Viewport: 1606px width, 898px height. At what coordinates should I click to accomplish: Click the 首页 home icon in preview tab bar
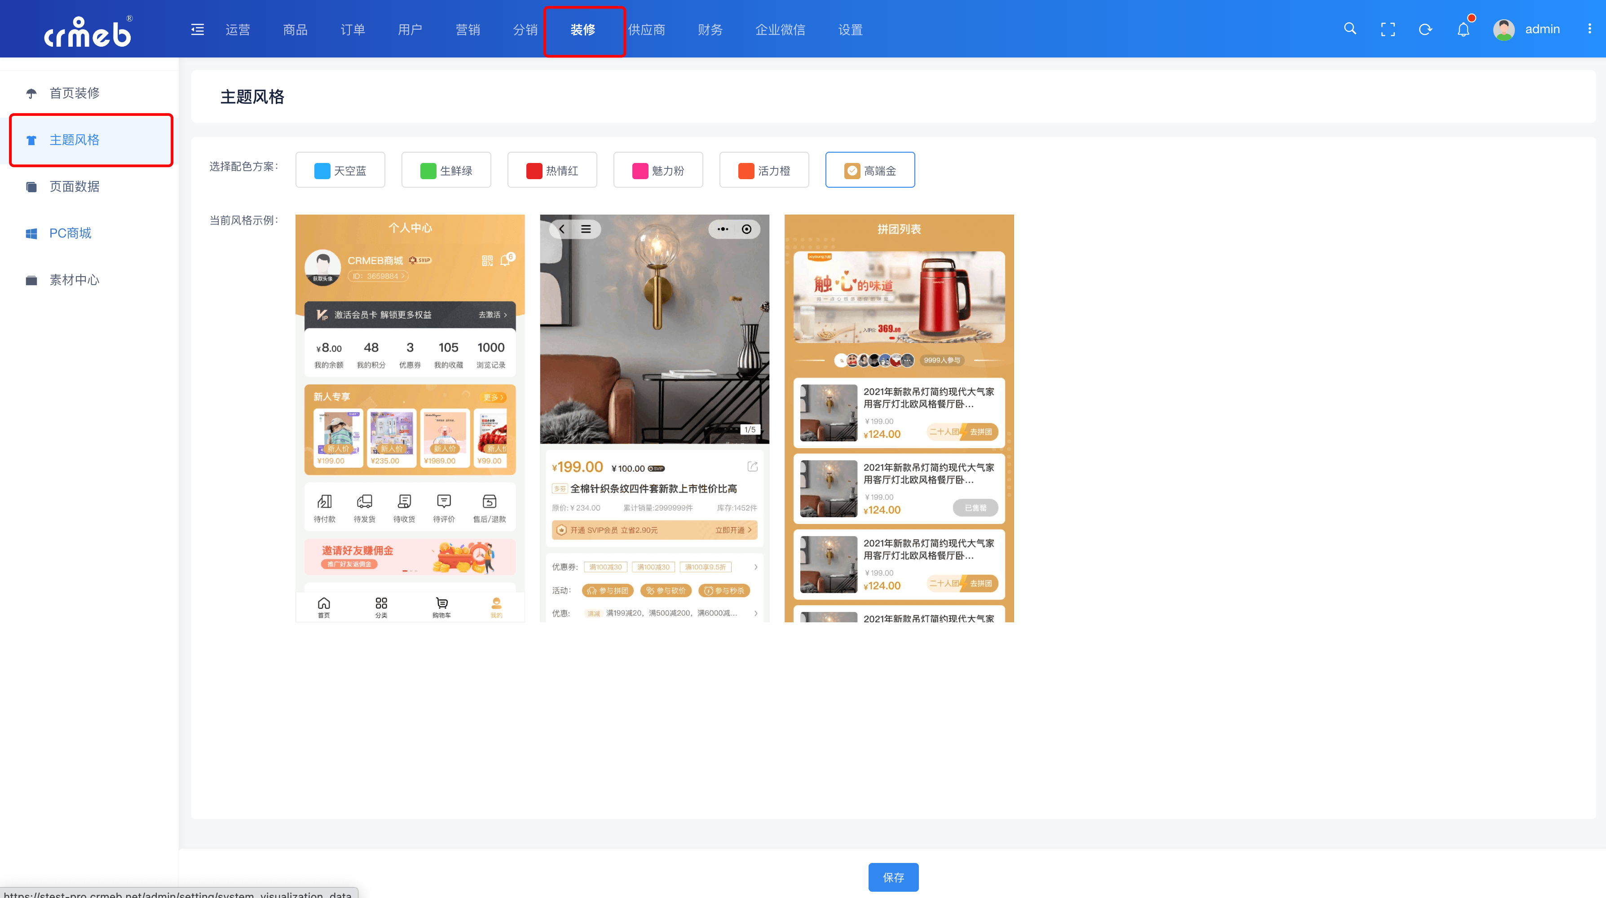(x=323, y=603)
